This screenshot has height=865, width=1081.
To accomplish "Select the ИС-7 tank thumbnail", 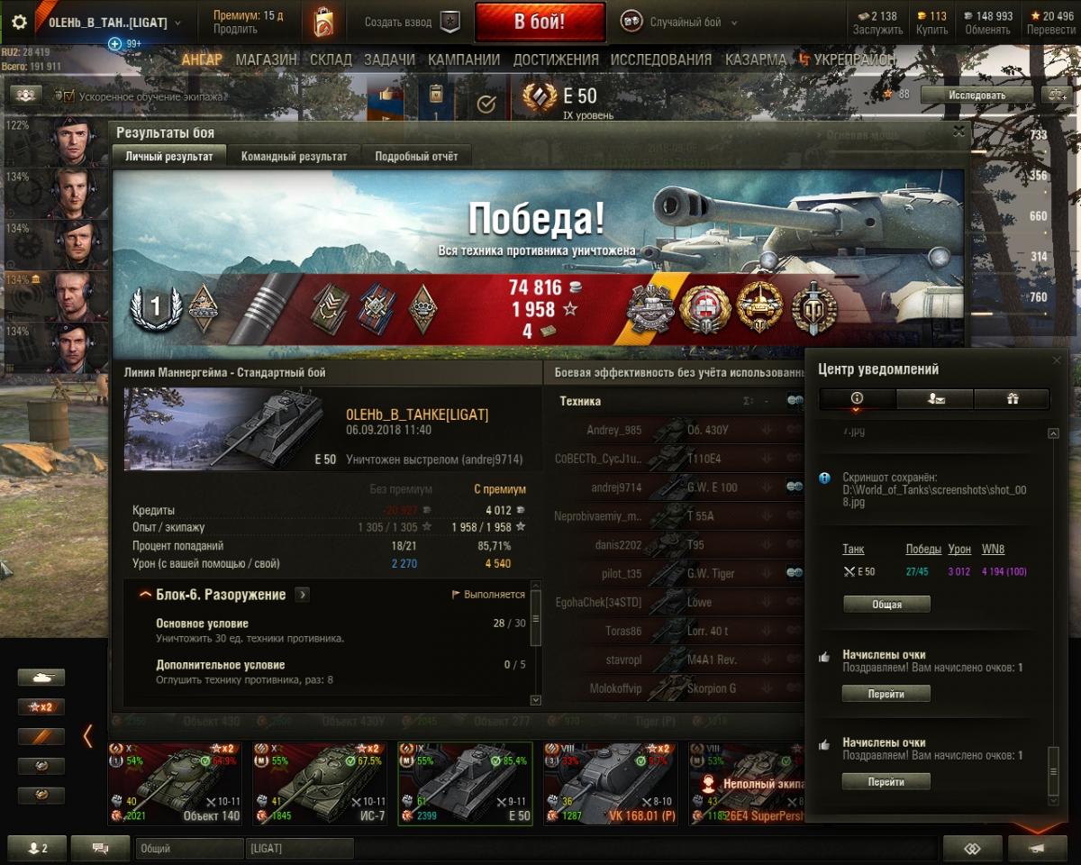I will click(319, 783).
